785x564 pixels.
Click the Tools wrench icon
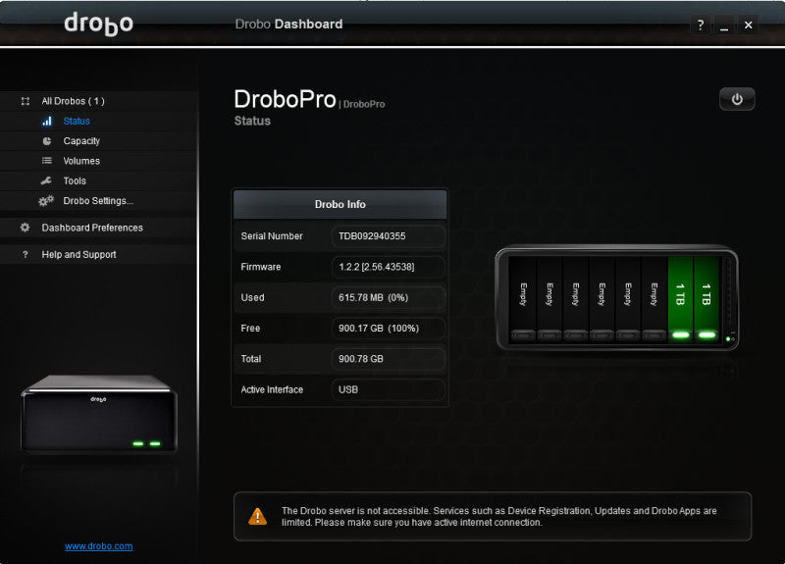46,180
